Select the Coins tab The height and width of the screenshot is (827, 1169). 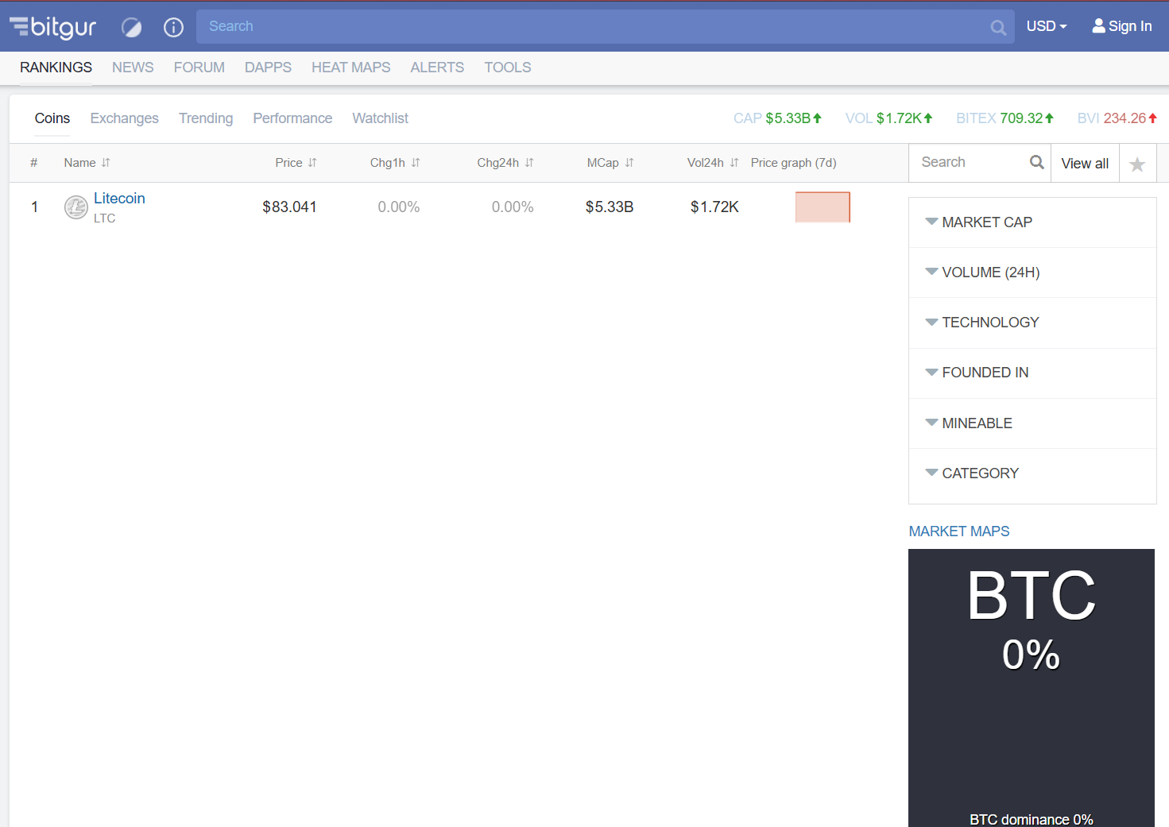point(52,118)
